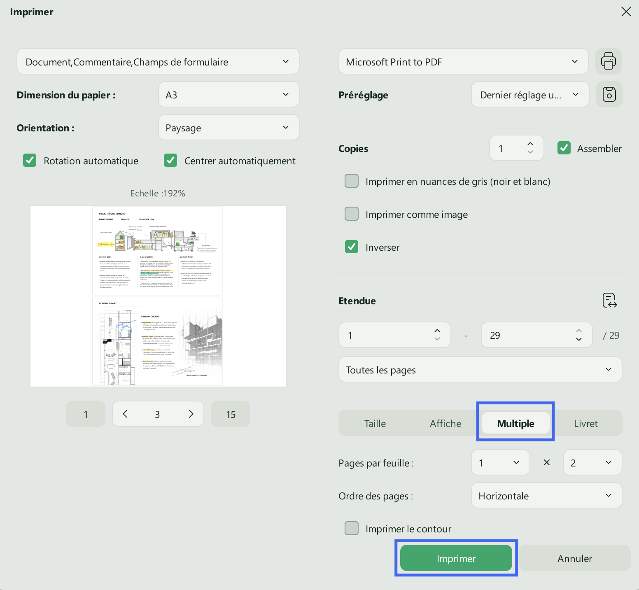
Task: Jump to last preview page button 15
Action: pyautogui.click(x=231, y=414)
